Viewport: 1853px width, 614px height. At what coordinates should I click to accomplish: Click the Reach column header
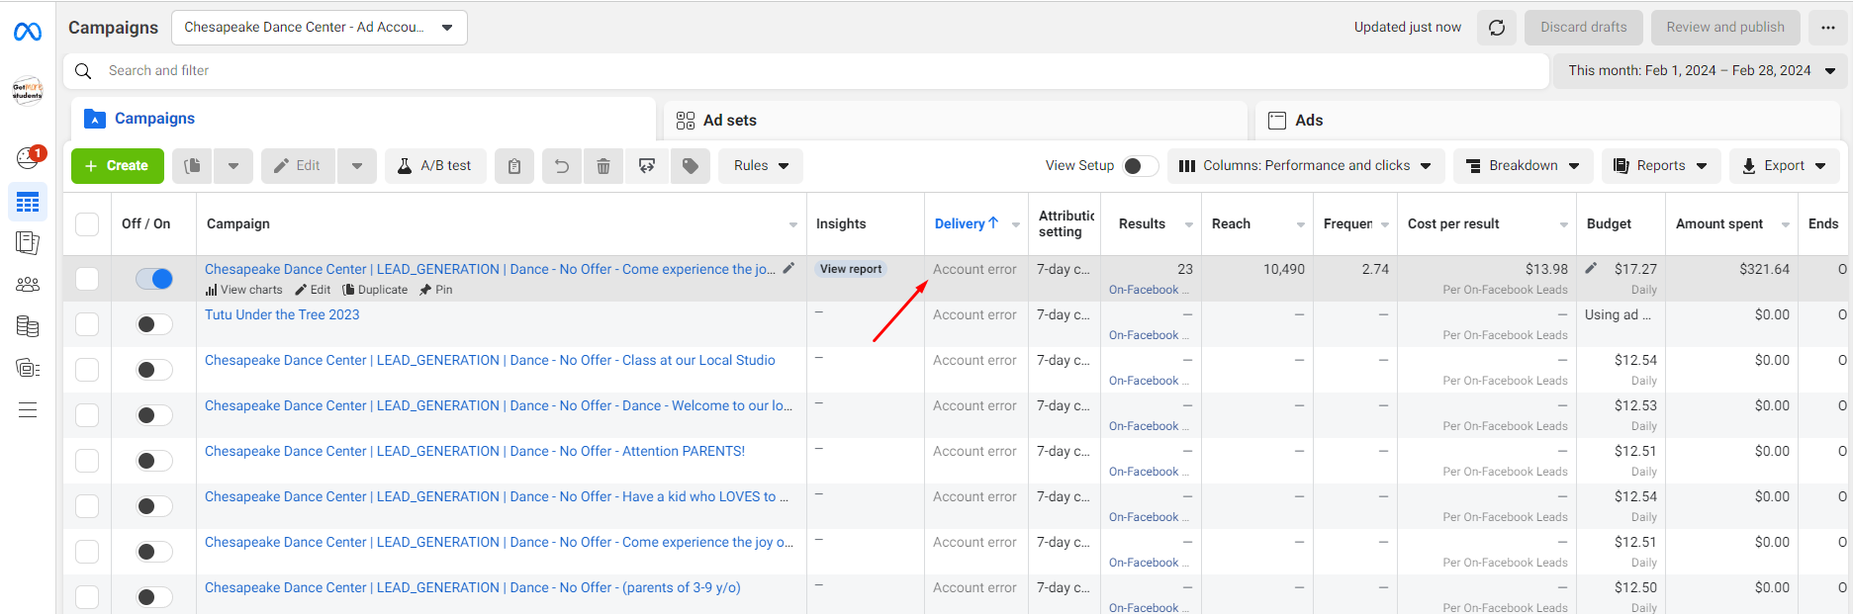pyautogui.click(x=1231, y=223)
